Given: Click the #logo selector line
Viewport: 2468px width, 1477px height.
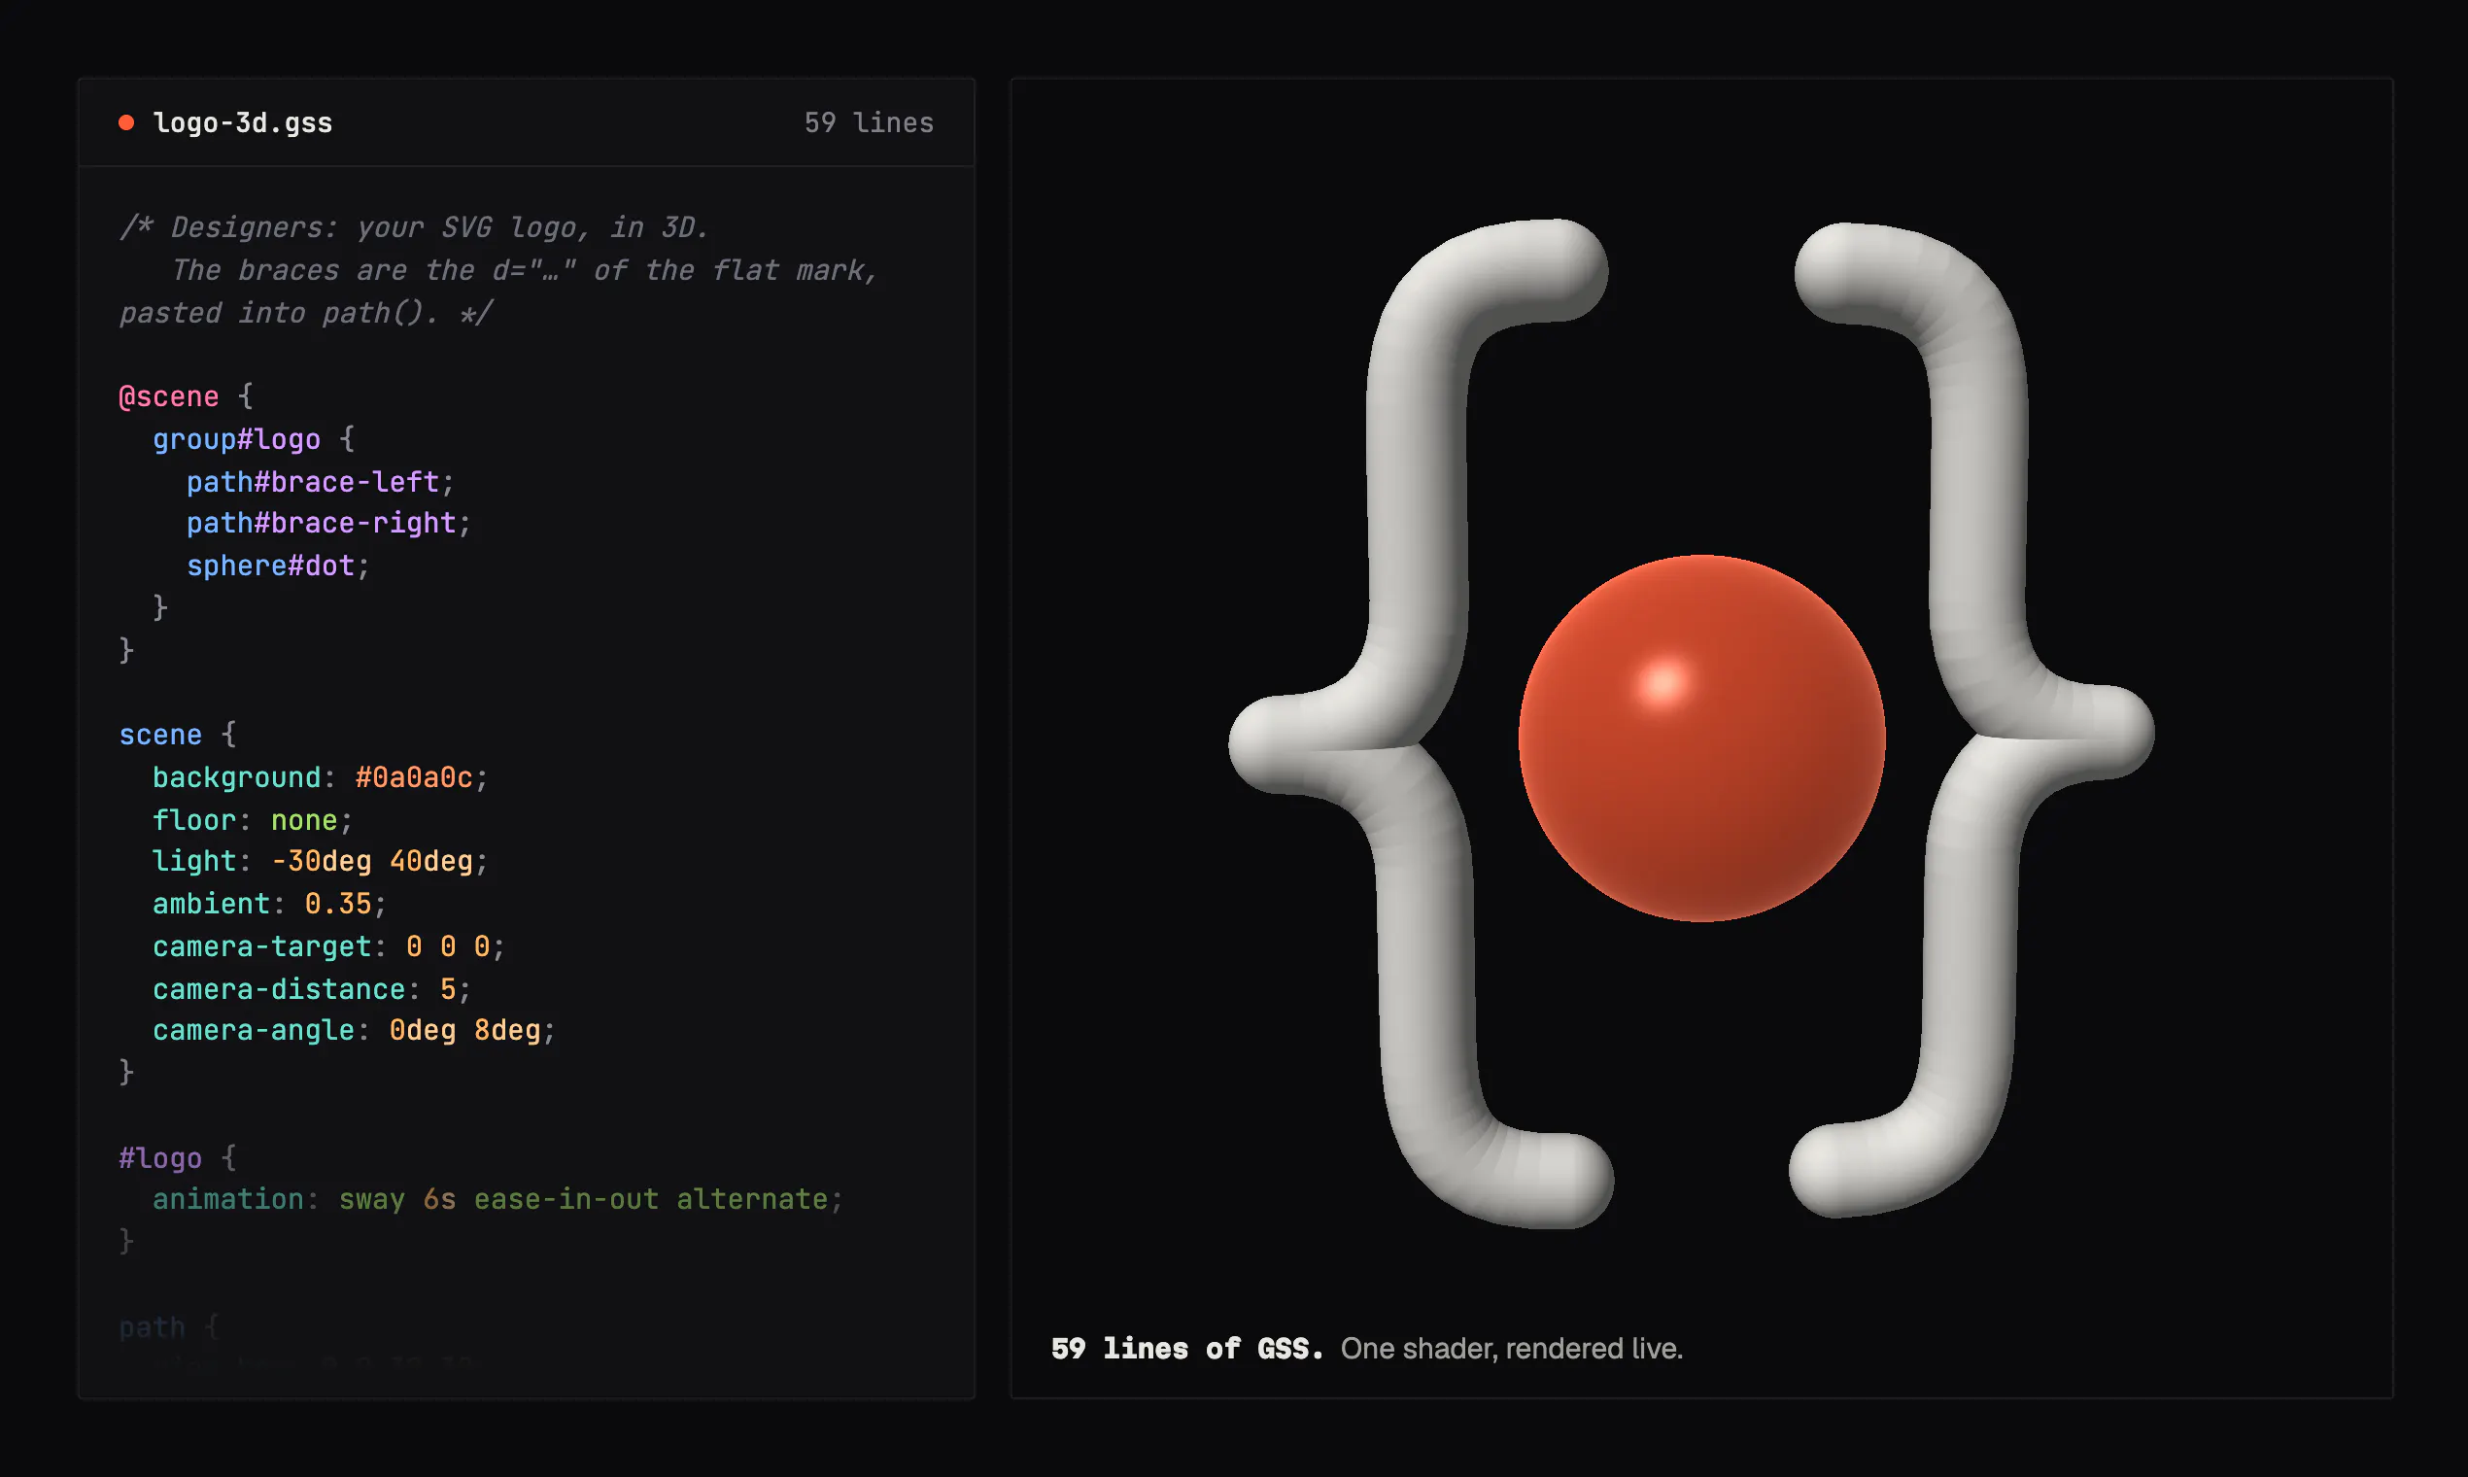Looking at the screenshot, I should [177, 1158].
